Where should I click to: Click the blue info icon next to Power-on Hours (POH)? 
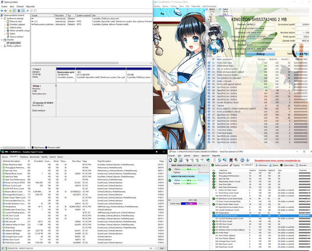3,182
